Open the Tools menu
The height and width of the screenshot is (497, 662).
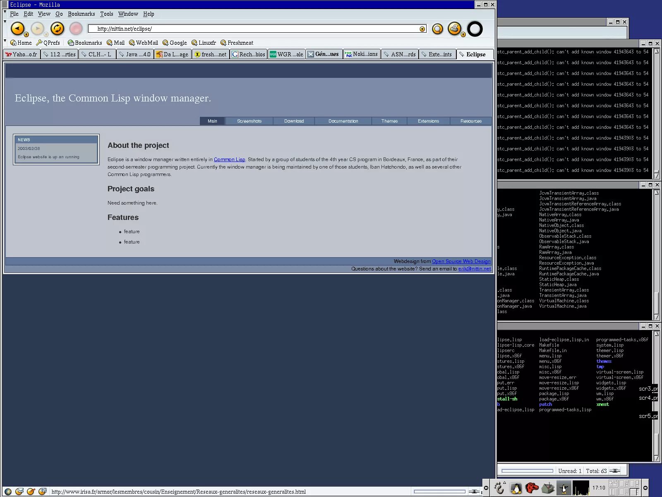[x=106, y=14]
